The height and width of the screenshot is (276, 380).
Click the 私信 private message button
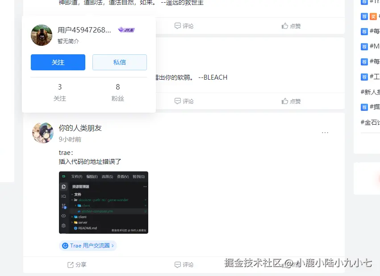119,62
